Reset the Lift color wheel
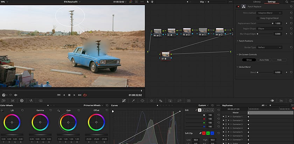The image size is (294, 144). [x=22, y=110]
